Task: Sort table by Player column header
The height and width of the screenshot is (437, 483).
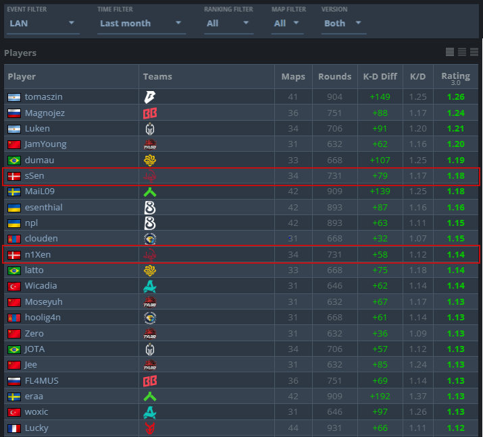Action: (x=22, y=77)
